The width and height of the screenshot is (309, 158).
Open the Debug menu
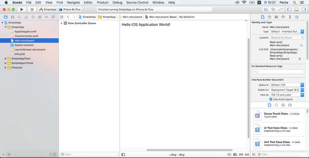tap(118, 2)
